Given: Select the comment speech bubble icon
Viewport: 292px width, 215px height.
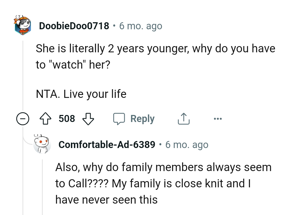Looking at the screenshot, I should coord(120,118).
